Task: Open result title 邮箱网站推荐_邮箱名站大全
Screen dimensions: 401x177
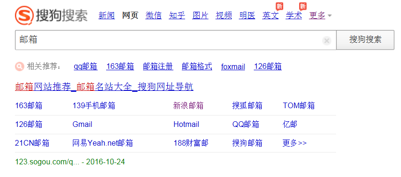Action: coord(104,87)
